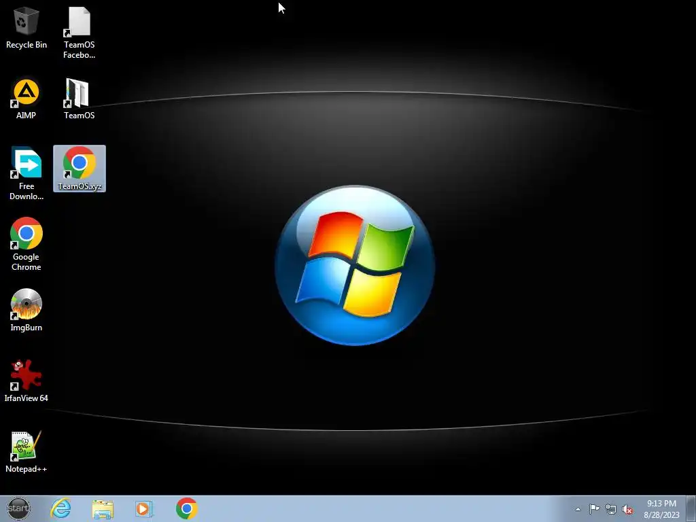
Task: Select the Free Download Manager shortcut
Action: pos(27,173)
